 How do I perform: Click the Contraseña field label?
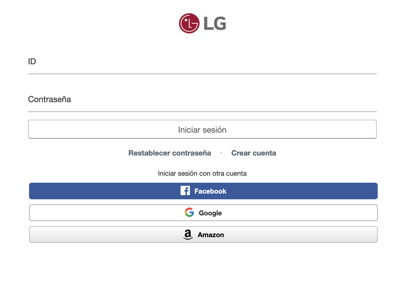click(x=49, y=99)
